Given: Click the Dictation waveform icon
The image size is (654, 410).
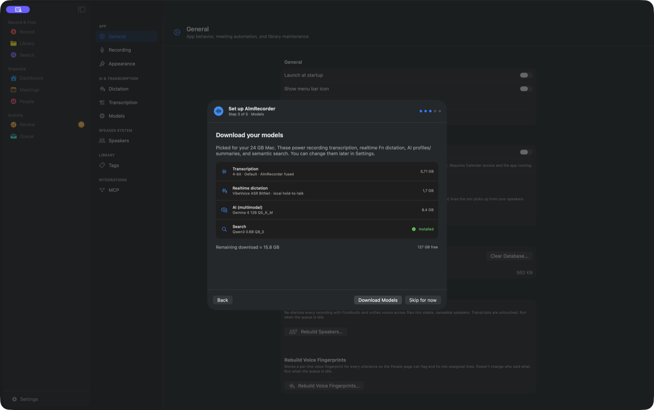Looking at the screenshot, I should 102,89.
